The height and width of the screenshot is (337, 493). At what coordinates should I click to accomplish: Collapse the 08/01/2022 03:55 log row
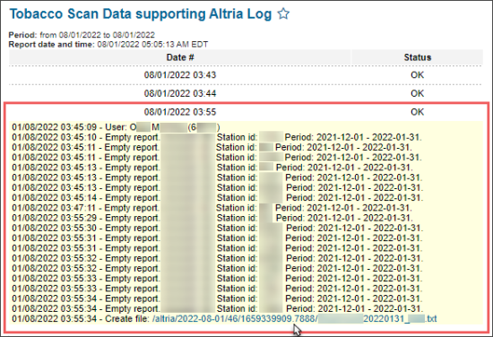(246, 112)
